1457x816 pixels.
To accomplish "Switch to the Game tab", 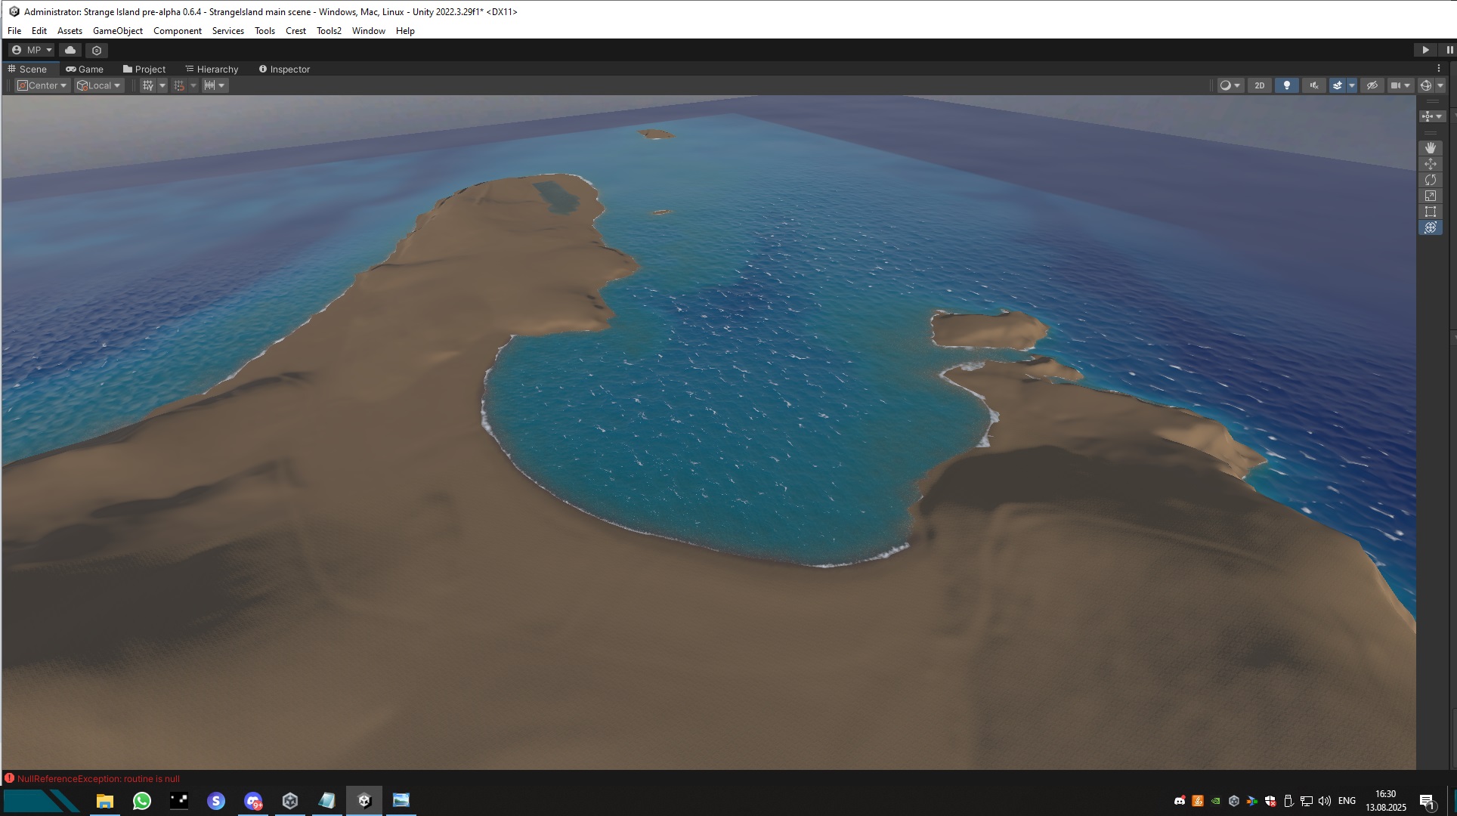I will click(85, 69).
